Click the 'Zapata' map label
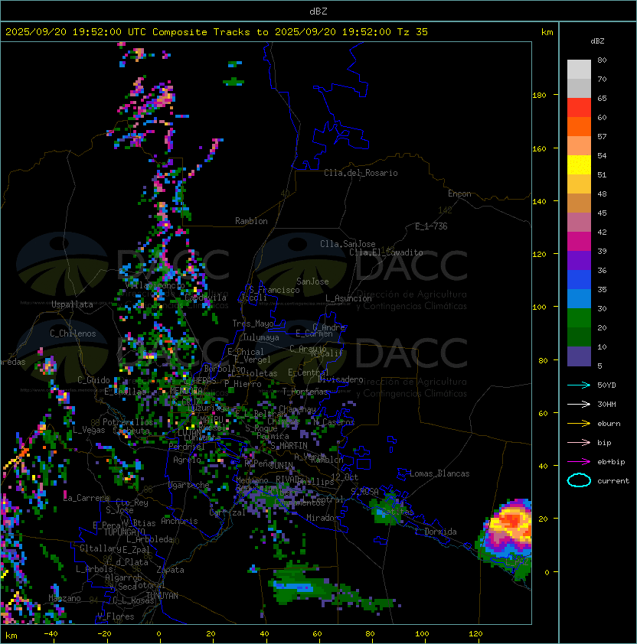This screenshot has width=637, height=644. 170,570
